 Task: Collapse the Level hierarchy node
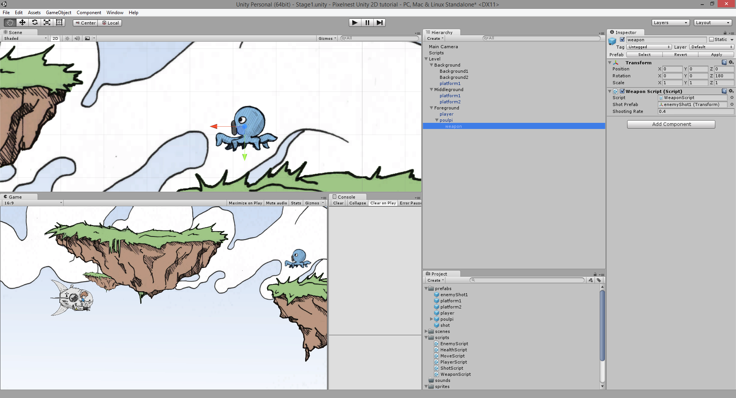click(x=426, y=59)
